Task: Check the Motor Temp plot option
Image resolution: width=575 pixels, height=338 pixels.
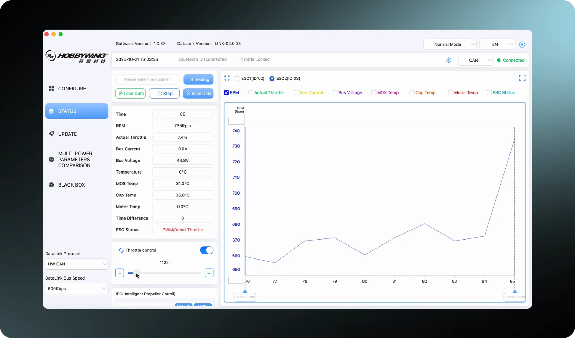Action: point(450,92)
